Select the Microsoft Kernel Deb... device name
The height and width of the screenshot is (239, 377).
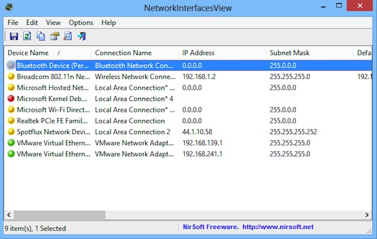pos(52,98)
